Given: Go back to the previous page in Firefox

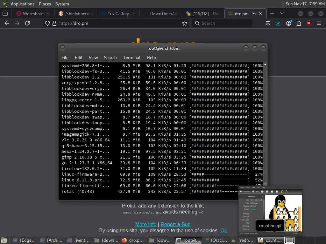Looking at the screenshot, I should [x=7, y=23].
